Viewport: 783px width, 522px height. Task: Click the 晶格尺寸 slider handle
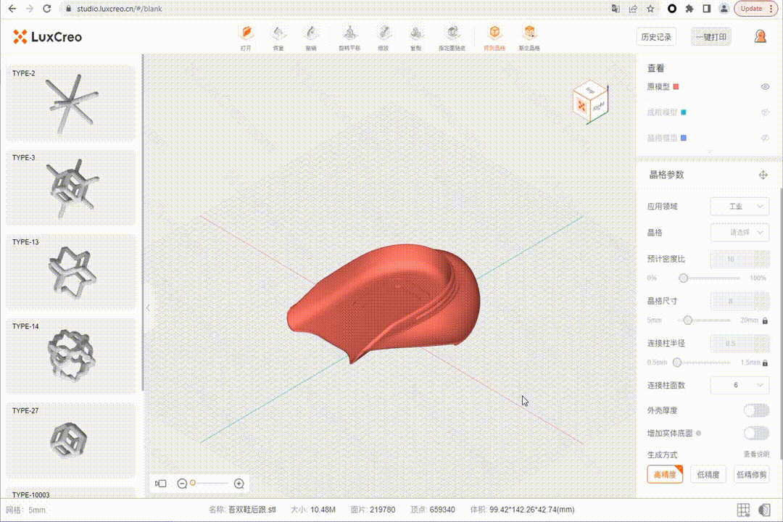coord(687,320)
